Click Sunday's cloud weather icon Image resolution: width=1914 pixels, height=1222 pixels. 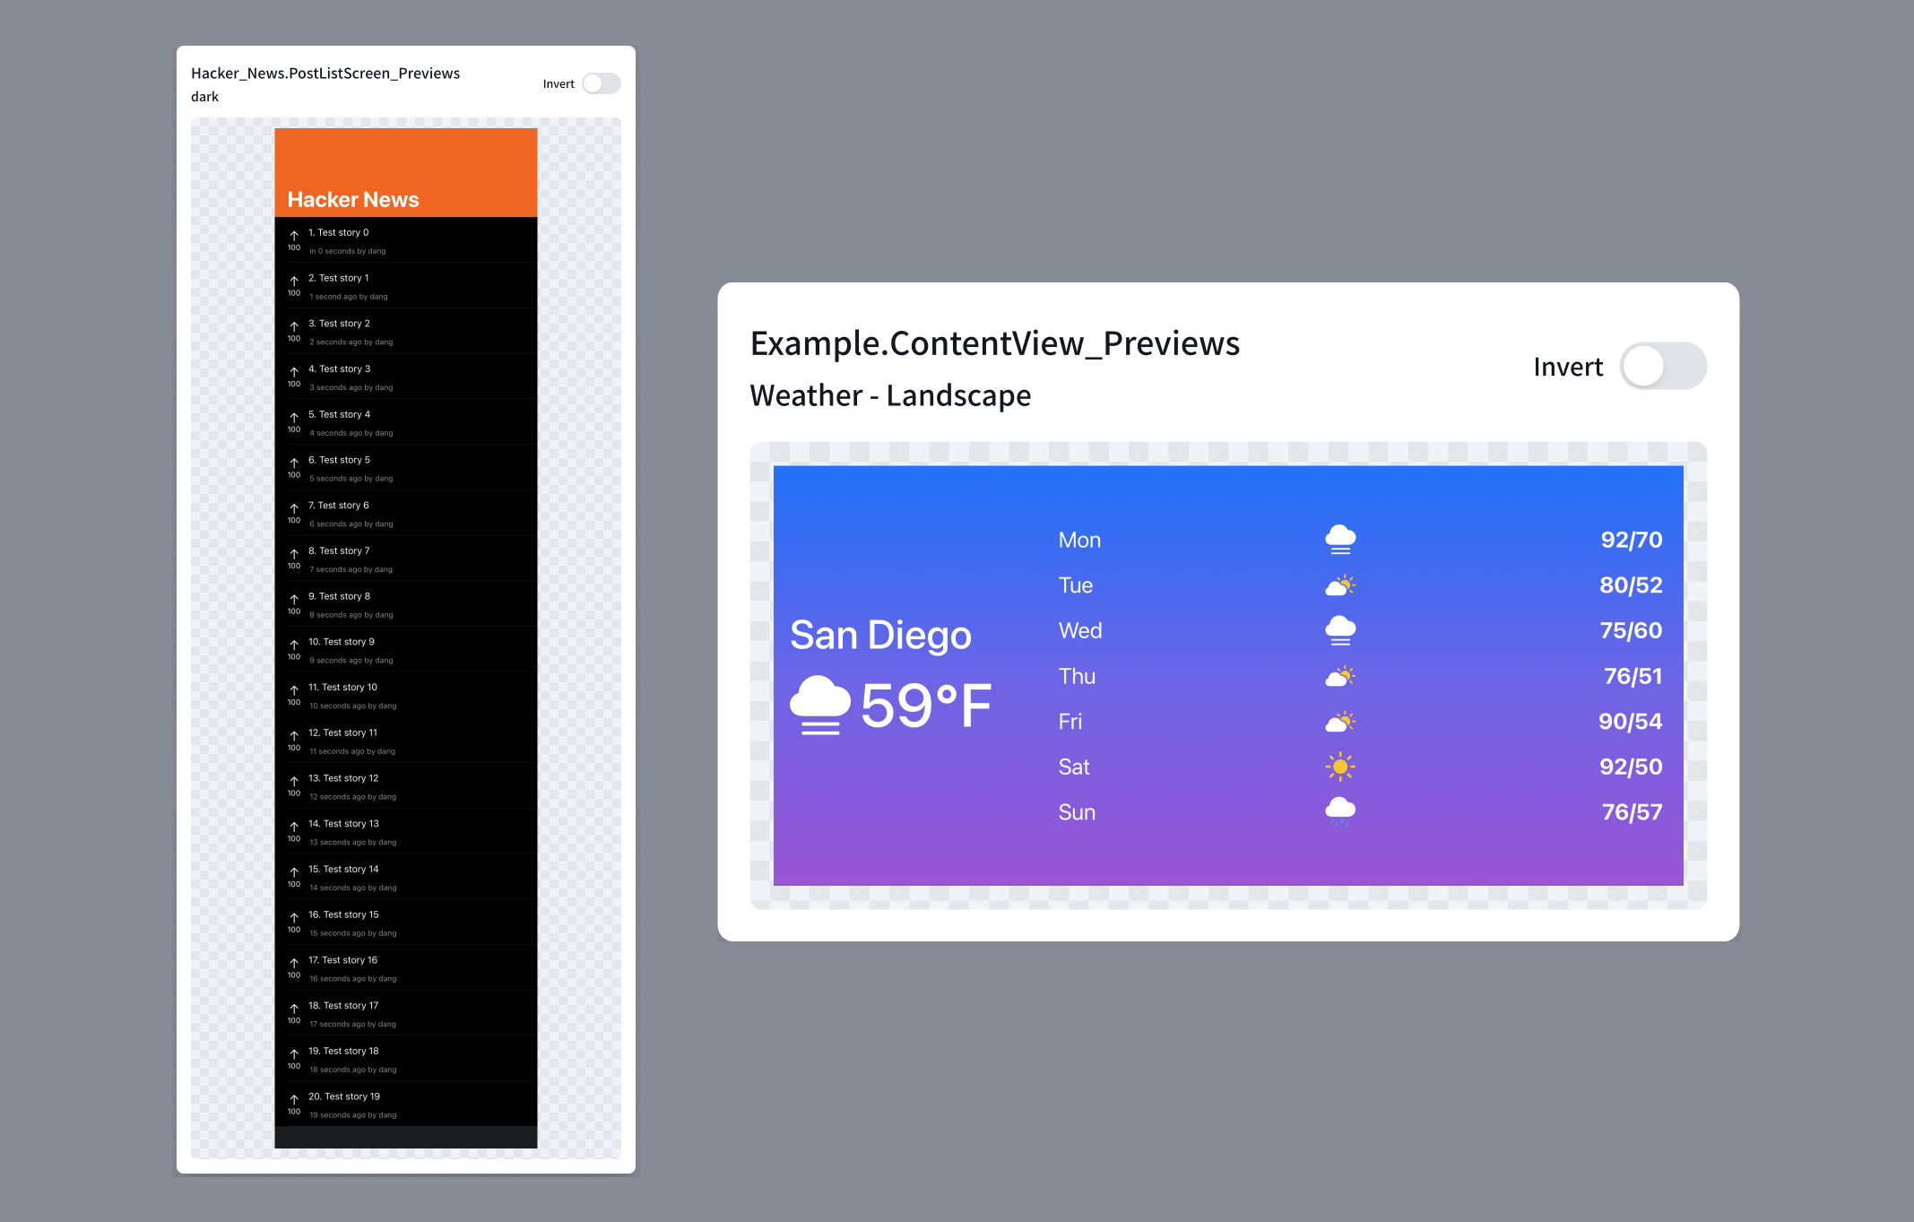(x=1339, y=810)
